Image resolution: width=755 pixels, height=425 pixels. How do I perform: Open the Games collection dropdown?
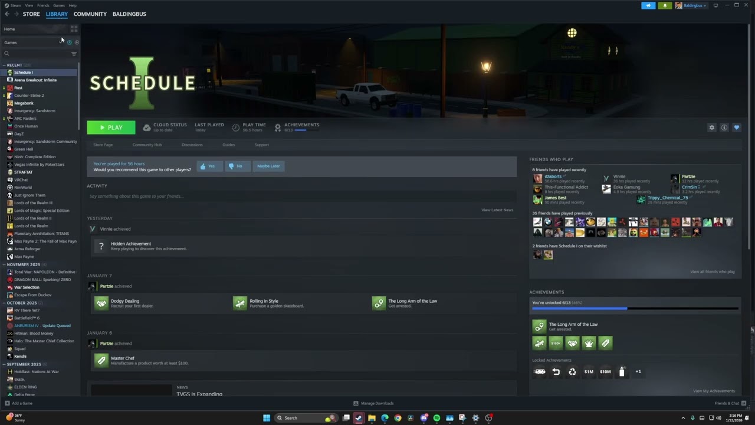[32, 42]
